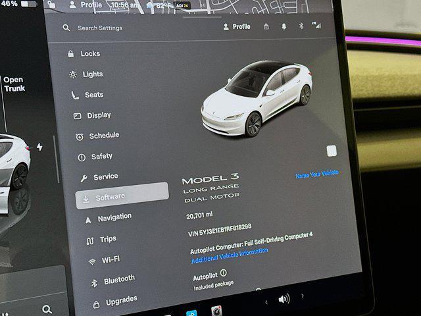Tap the LTE signal strength icon

(316, 25)
